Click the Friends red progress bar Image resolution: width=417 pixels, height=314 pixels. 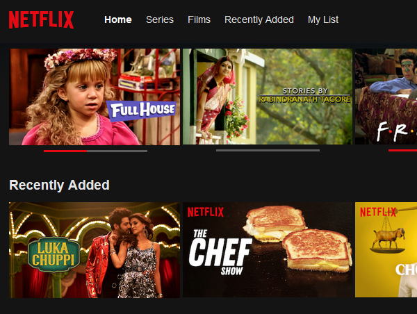click(402, 151)
